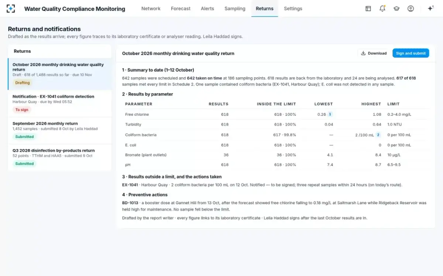Image resolution: width=443 pixels, height=276 pixels.
Task: Select the Sampling tab
Action: point(235,8)
